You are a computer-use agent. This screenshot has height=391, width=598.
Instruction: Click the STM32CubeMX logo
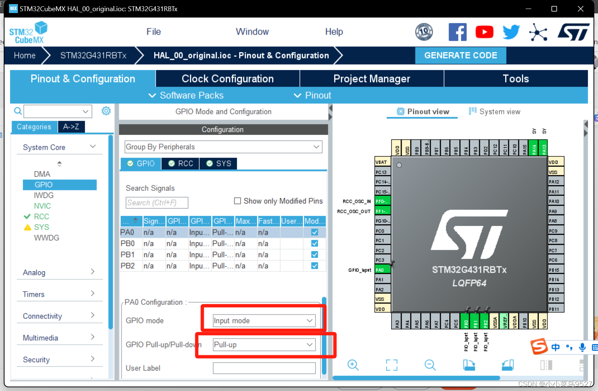click(x=28, y=32)
